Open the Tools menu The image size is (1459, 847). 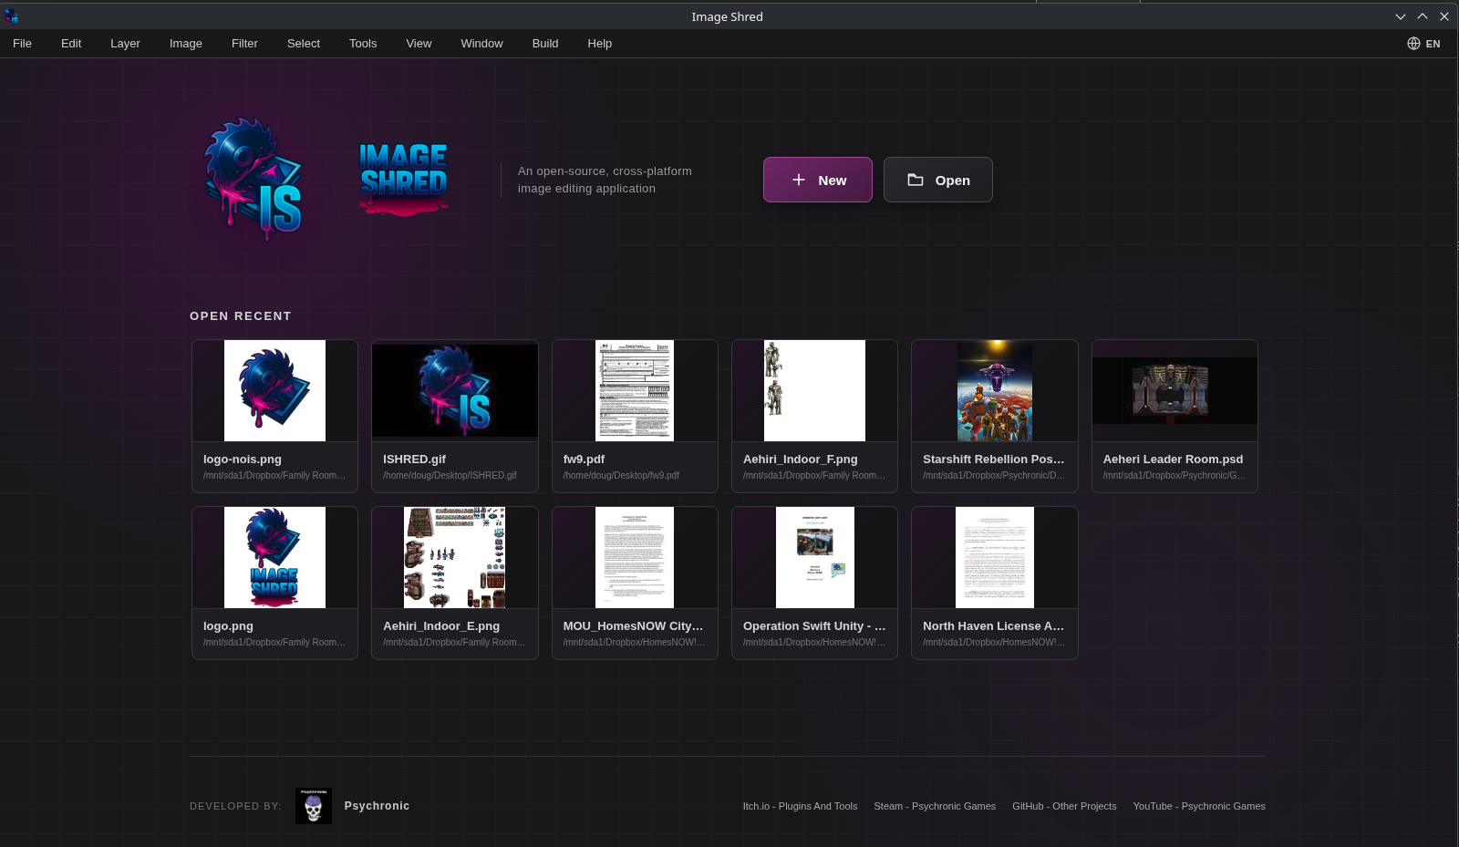[363, 44]
